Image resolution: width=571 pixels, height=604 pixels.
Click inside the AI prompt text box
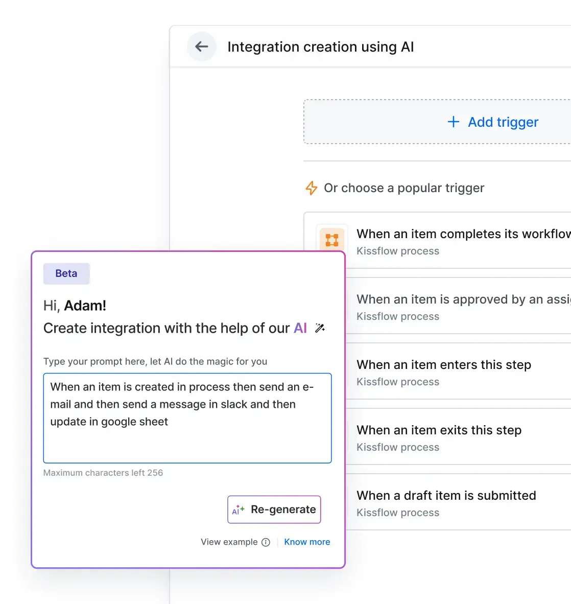click(x=187, y=418)
